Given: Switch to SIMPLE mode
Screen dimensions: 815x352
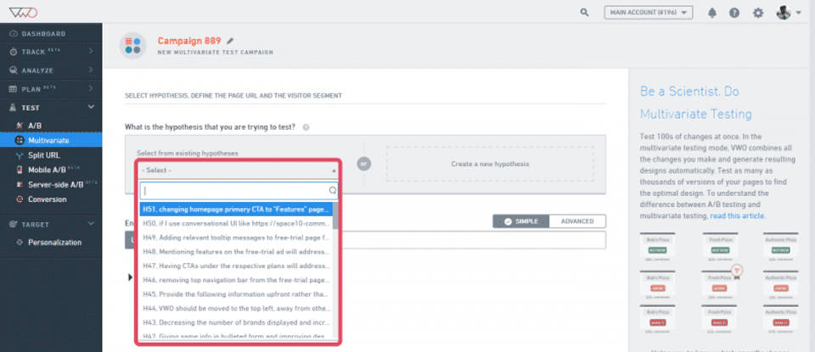Looking at the screenshot, I should click(521, 221).
